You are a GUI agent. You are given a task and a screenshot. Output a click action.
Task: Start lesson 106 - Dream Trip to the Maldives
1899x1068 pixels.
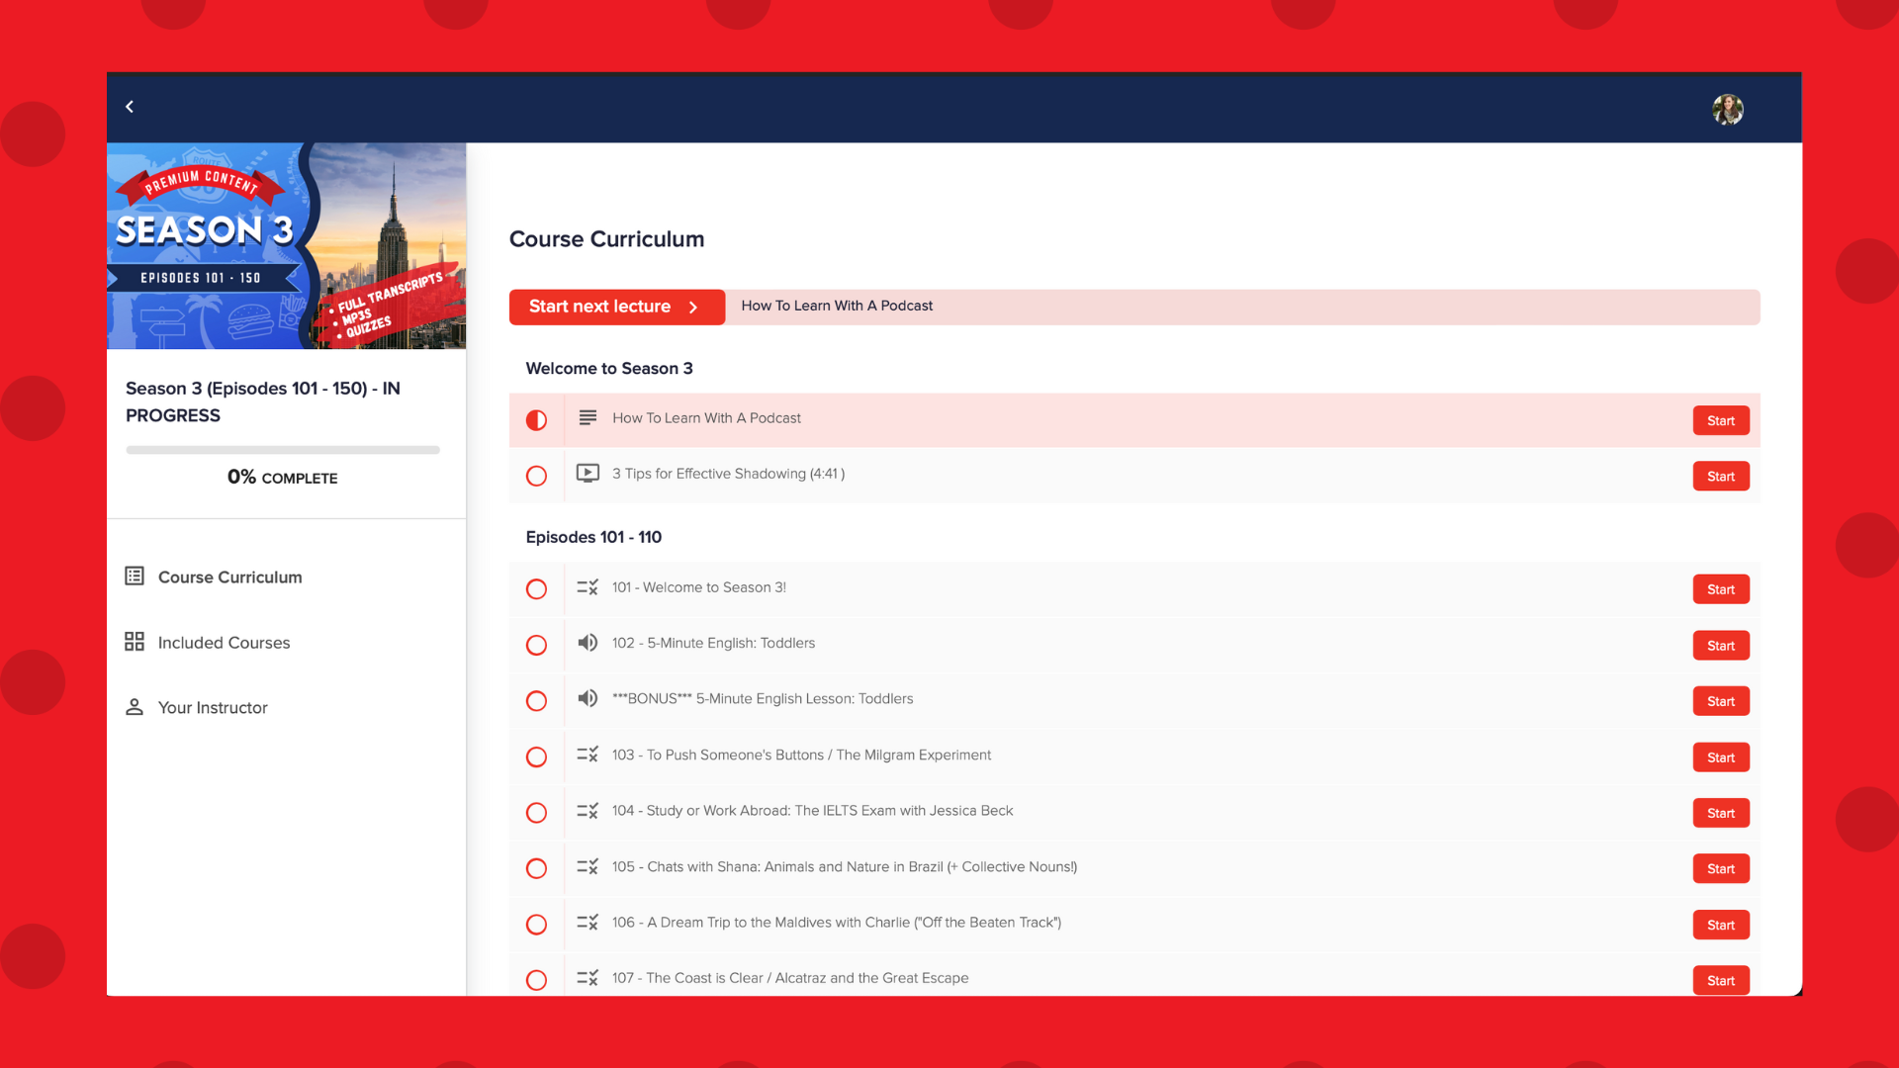tap(1721, 925)
